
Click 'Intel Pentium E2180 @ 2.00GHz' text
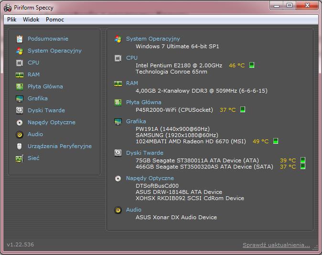[x=179, y=65]
